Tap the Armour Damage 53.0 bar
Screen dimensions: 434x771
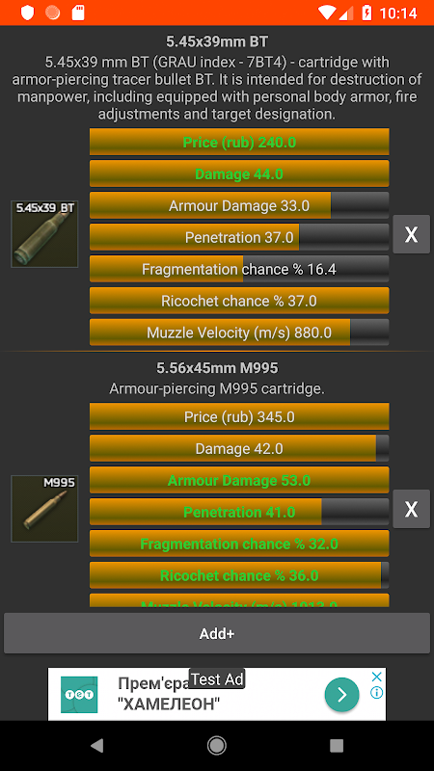[x=239, y=480]
